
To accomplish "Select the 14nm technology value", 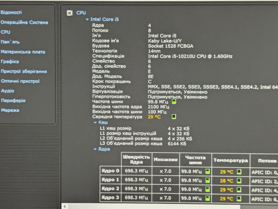I will [154, 51].
